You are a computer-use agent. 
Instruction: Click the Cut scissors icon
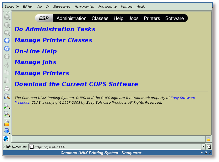coord(7,65)
